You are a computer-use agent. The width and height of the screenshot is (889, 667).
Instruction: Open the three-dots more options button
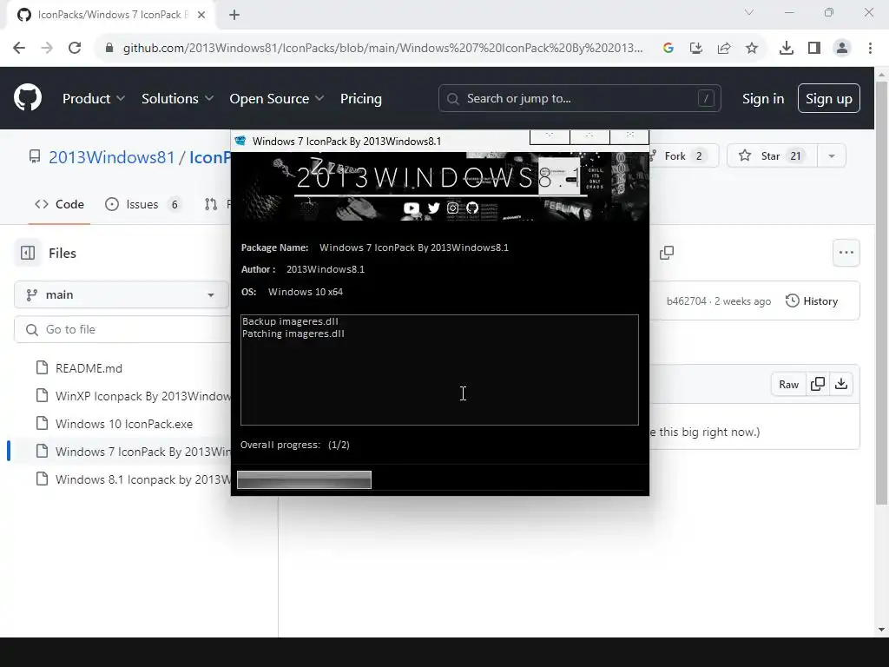point(846,253)
